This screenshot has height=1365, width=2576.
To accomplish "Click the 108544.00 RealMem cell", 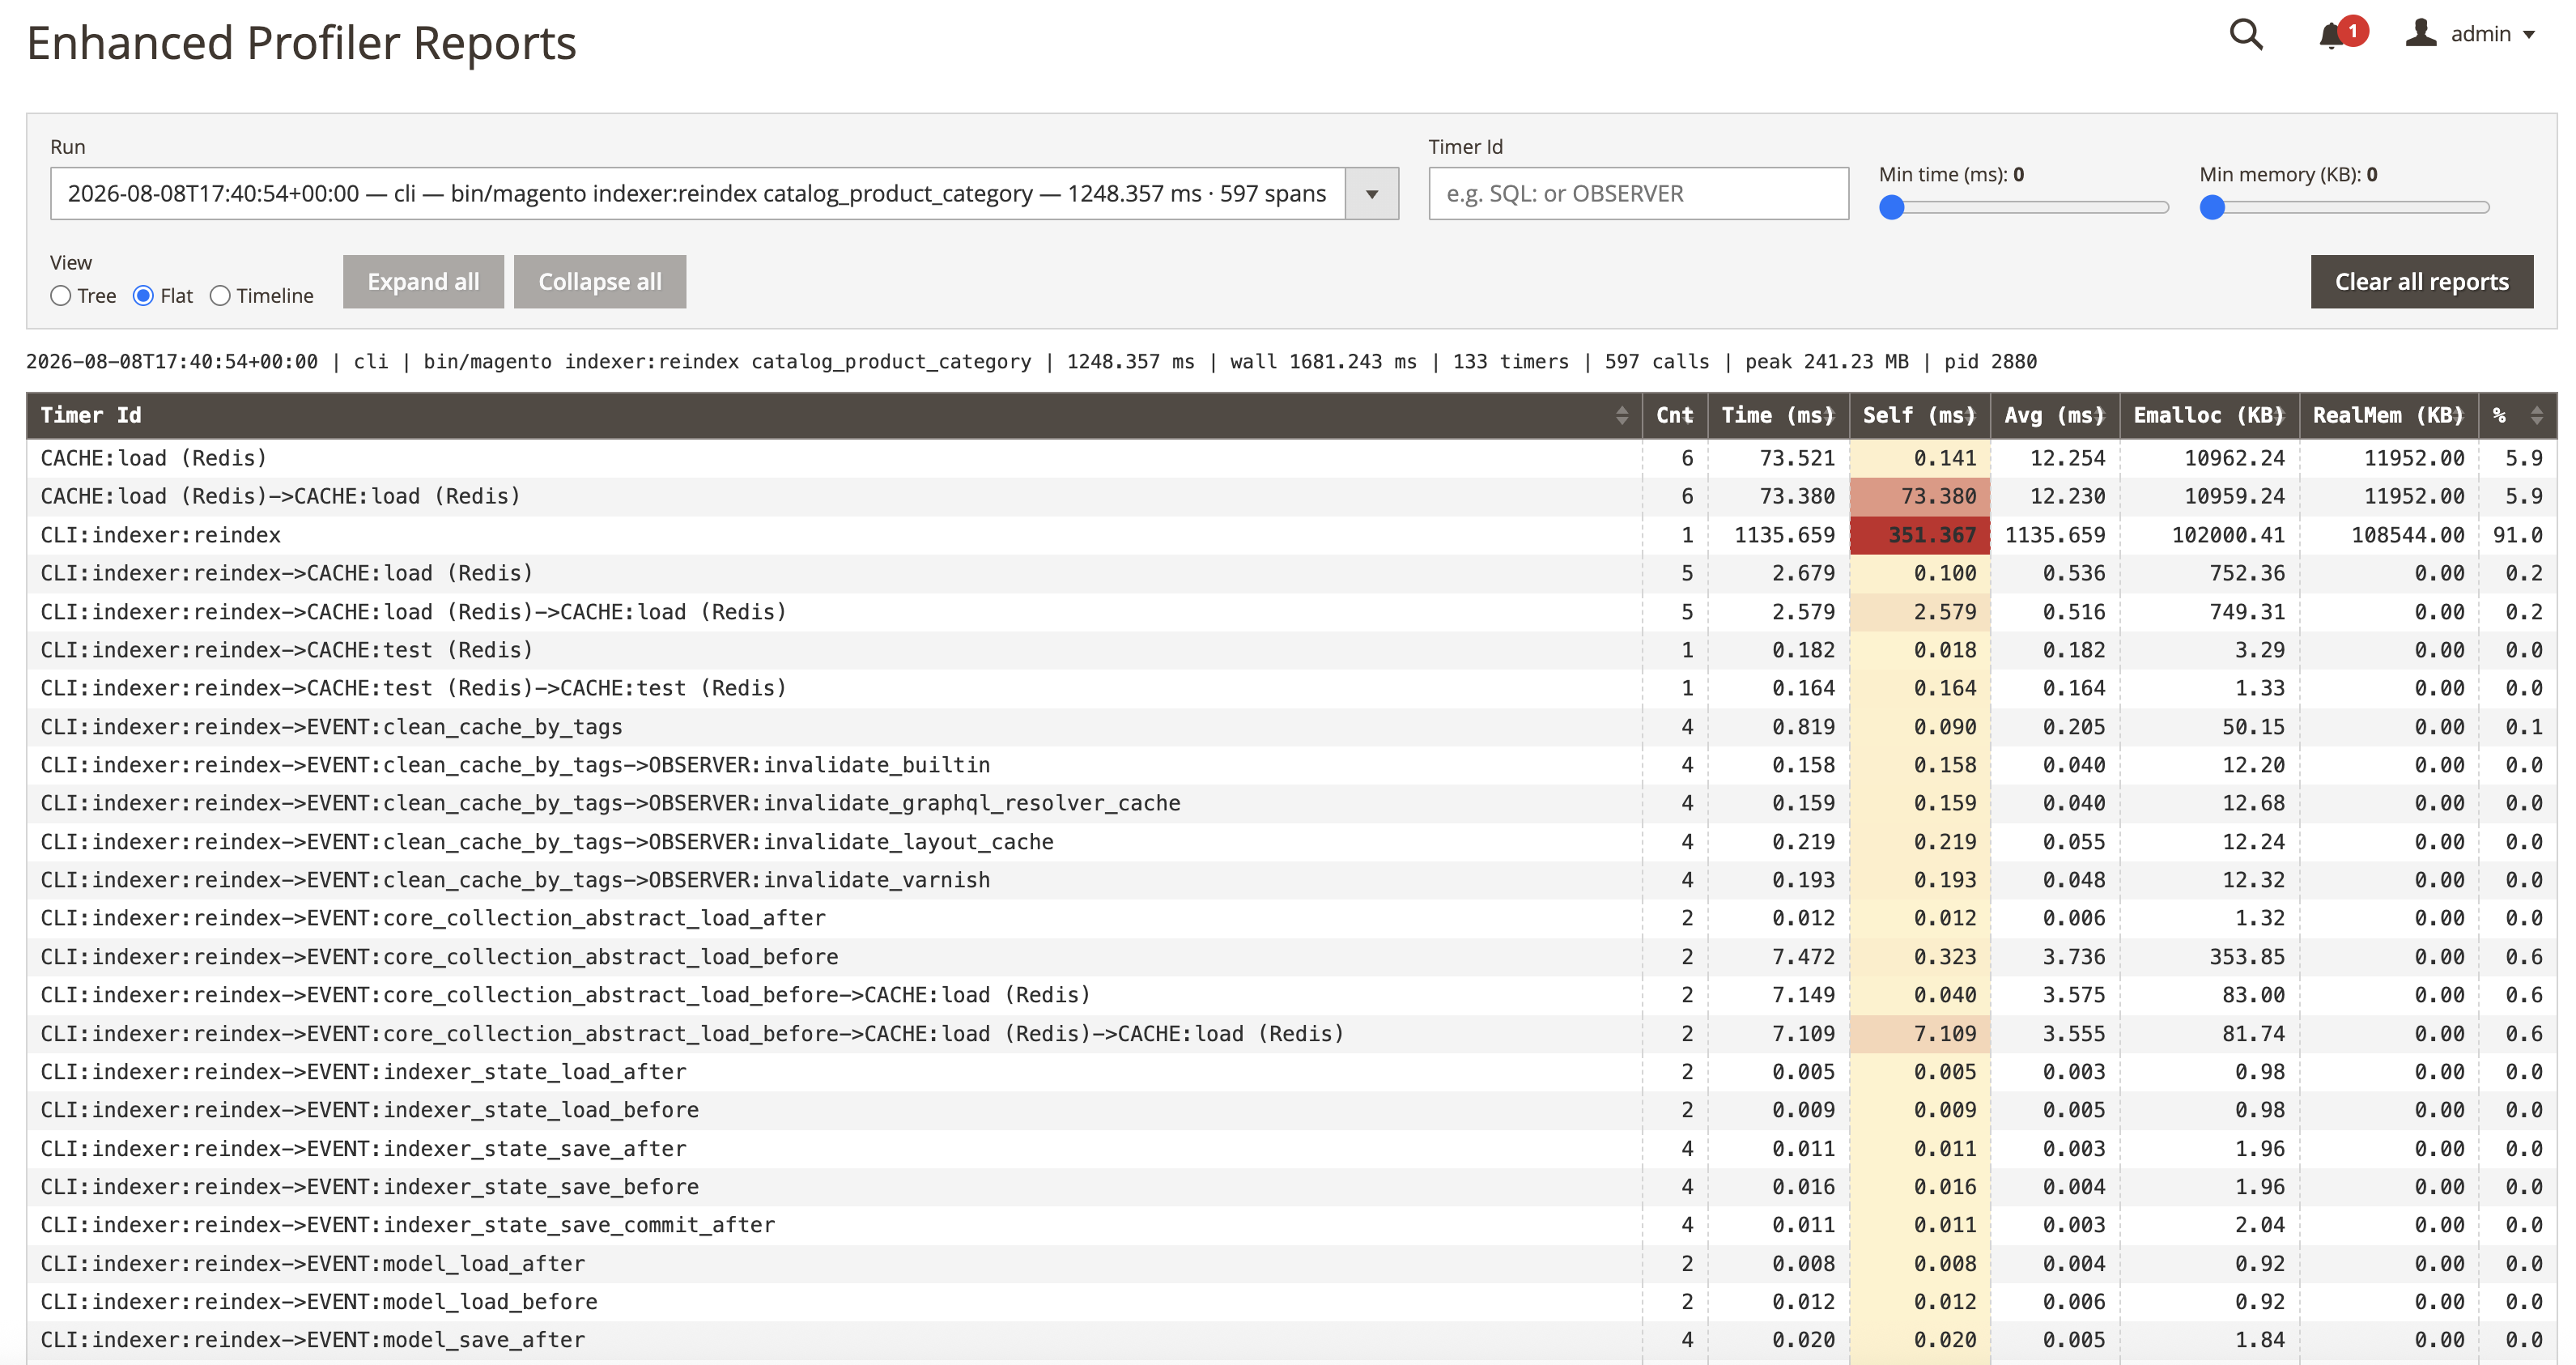I will [2389, 535].
